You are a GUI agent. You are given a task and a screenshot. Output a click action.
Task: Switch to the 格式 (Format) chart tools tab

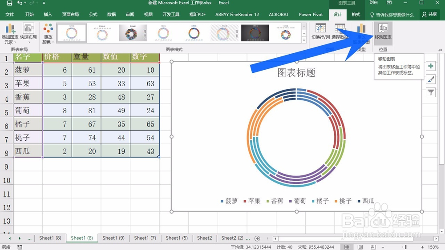tap(356, 15)
